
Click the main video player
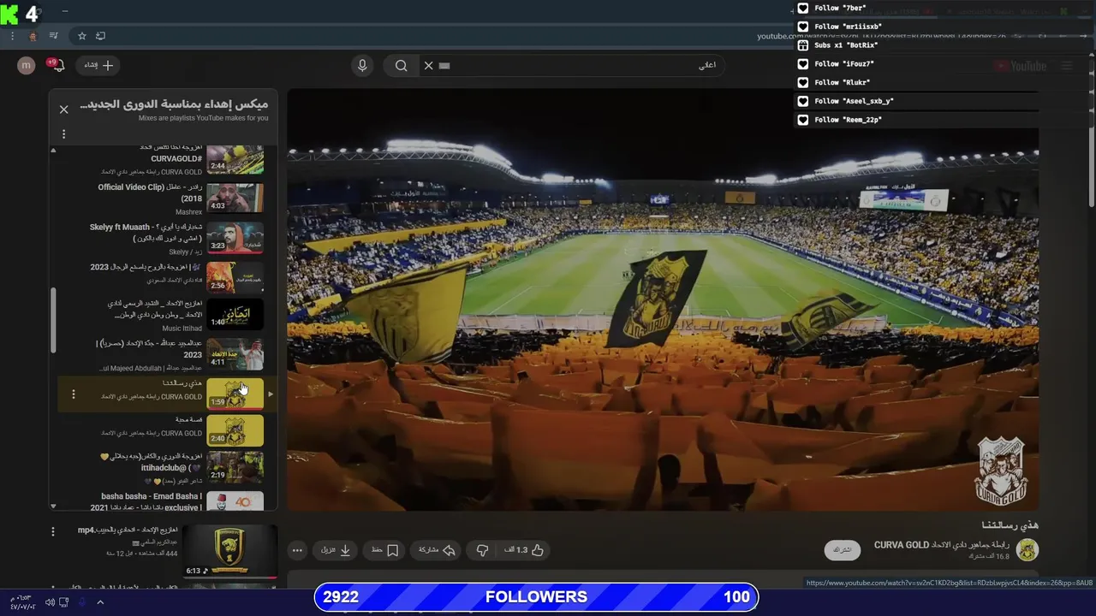click(x=663, y=299)
